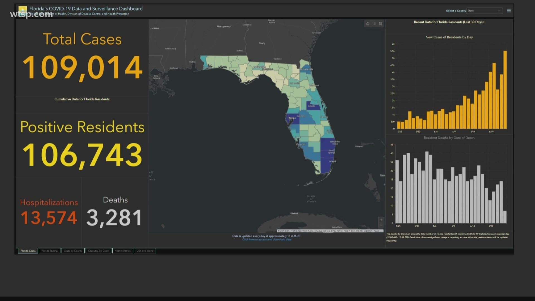Screen dimensions: 535x301
Task: Click Miami-Dade county on the map
Action: tap(326, 166)
